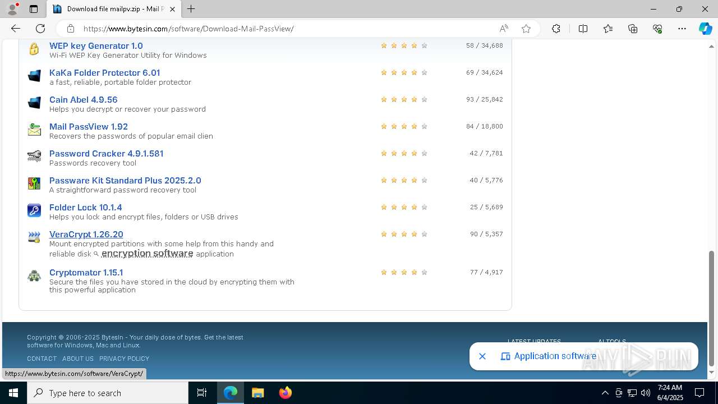Click the scrollbar down arrow

pos(712,373)
